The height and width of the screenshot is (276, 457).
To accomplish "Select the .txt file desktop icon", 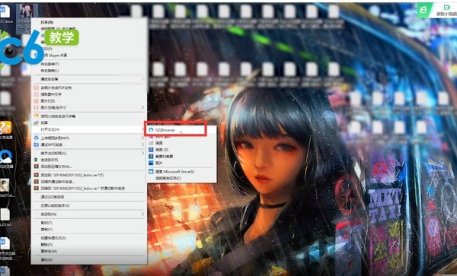I will coord(5,214).
